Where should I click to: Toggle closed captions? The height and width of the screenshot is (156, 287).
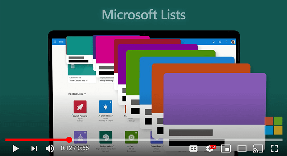193,148
